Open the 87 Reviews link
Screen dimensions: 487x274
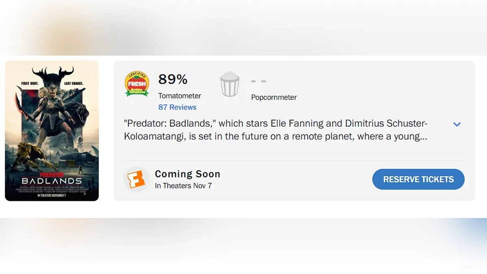click(x=177, y=107)
